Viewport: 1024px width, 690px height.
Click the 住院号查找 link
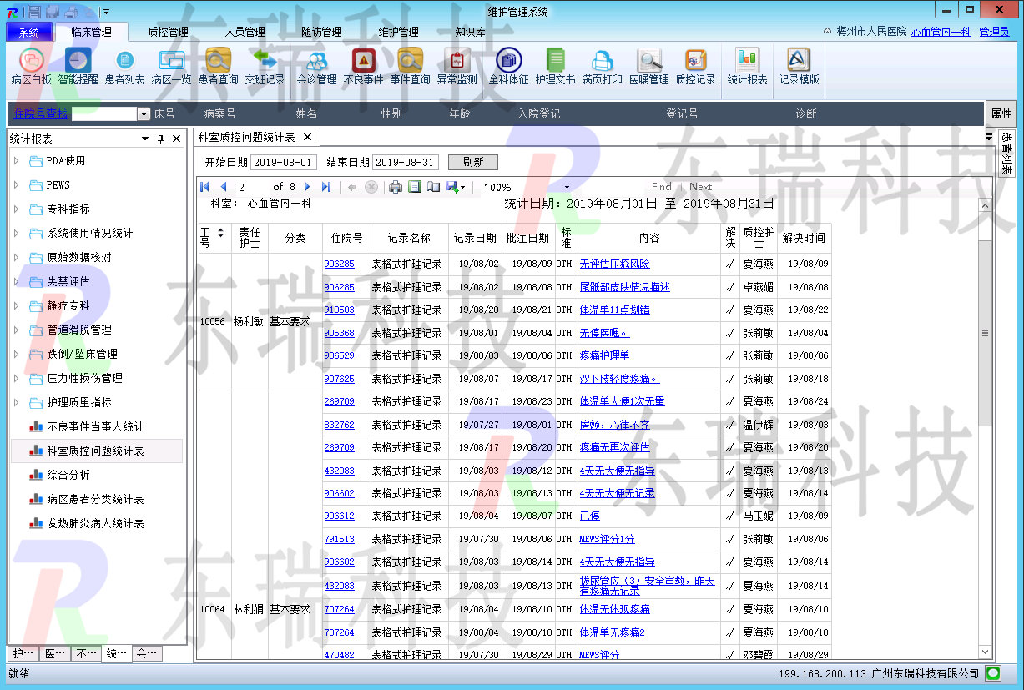pos(41,113)
